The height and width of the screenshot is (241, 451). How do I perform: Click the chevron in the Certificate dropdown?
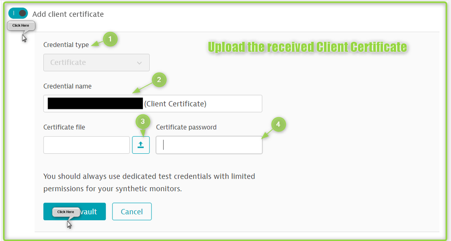(x=139, y=63)
